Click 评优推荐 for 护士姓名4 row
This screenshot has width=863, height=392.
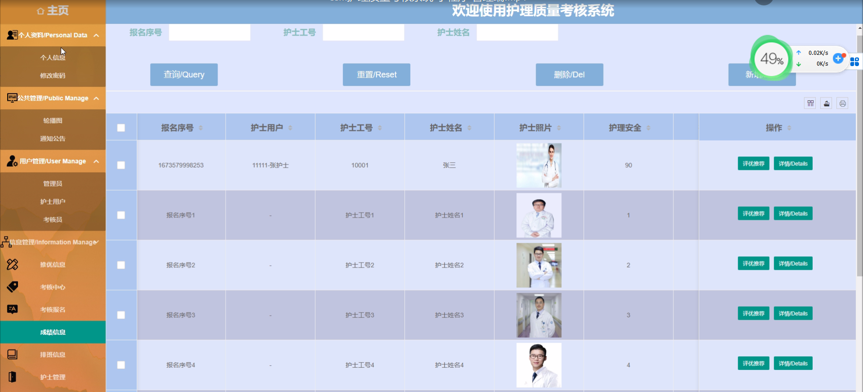pyautogui.click(x=753, y=363)
